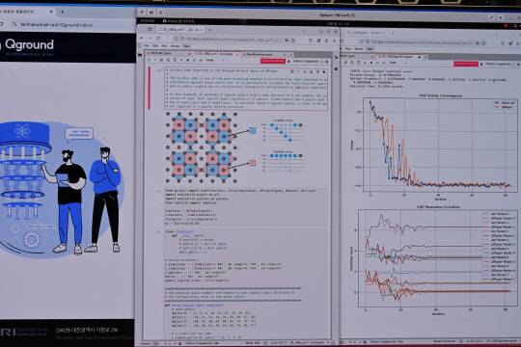Paste cell in middle notebook toolbar
Screen dimensions: 521x347
tap(175, 60)
